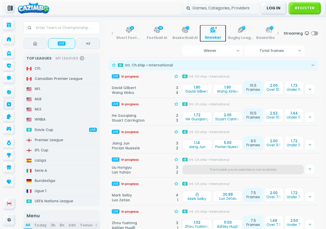Open the horse racing sidebar icon
This screenshot has width=326, height=229.
9,117
